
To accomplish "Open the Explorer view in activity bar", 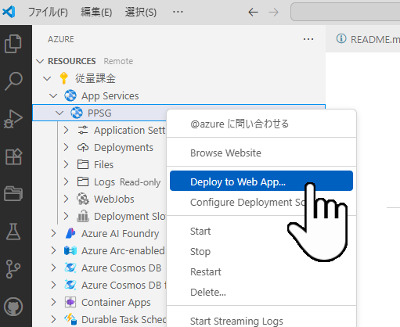I will [13, 44].
